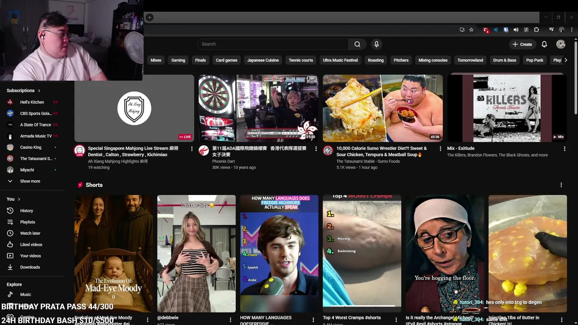The image size is (578, 325).
Task: Open The Killers Mix thumbnail
Action: (x=507, y=108)
